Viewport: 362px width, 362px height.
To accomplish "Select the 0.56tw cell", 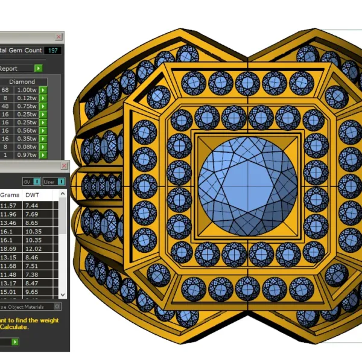I will 27,131.
